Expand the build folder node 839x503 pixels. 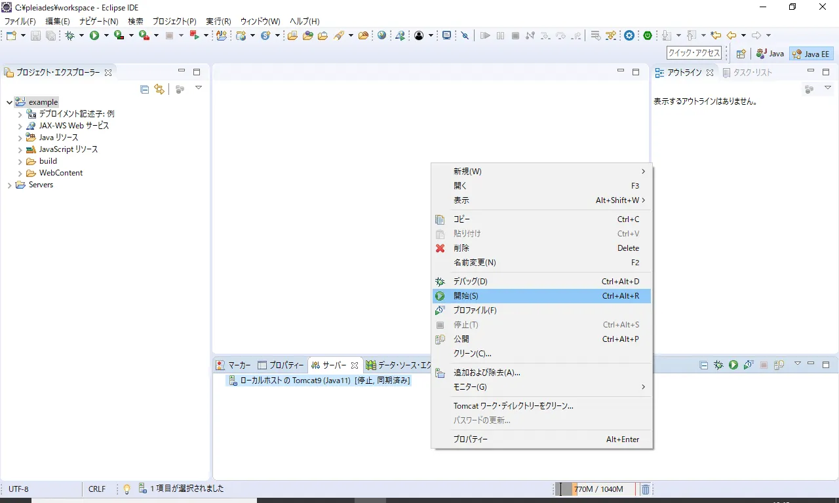coord(20,161)
